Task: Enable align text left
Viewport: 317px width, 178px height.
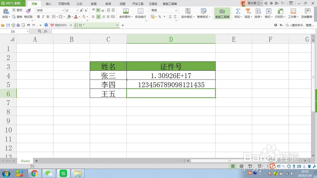Action: [93, 17]
